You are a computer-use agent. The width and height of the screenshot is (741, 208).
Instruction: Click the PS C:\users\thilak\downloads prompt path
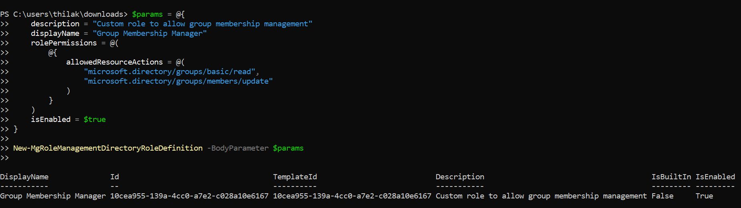click(64, 14)
